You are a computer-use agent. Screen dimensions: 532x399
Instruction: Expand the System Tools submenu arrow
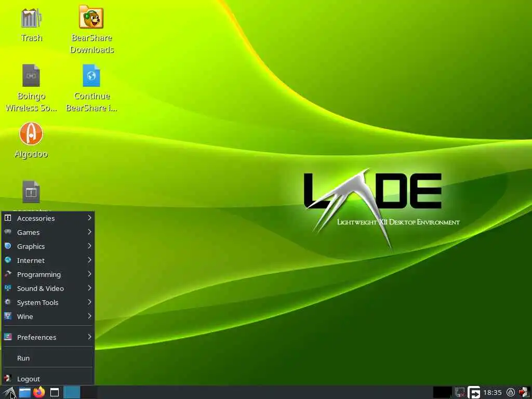pos(89,302)
